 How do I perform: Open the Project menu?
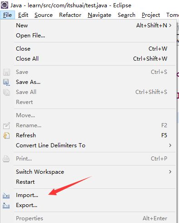(151, 15)
